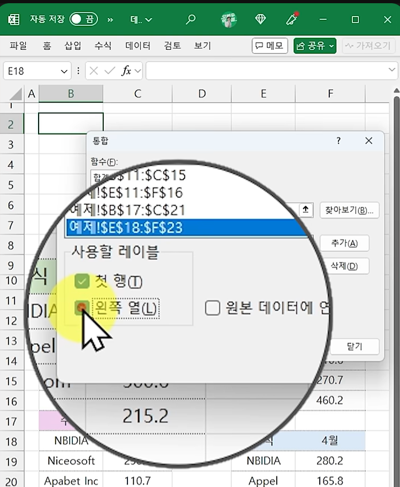Image resolution: width=400 pixels, height=487 pixels.
Task: Toggle the 자동 저장 autosave switch
Action: click(x=84, y=19)
